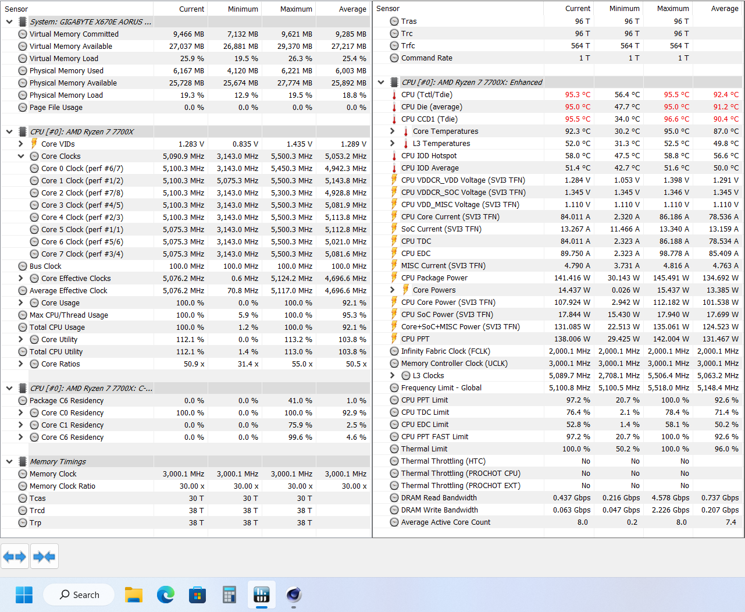
Task: Collapse the Core Clocks list
Action: 21,156
